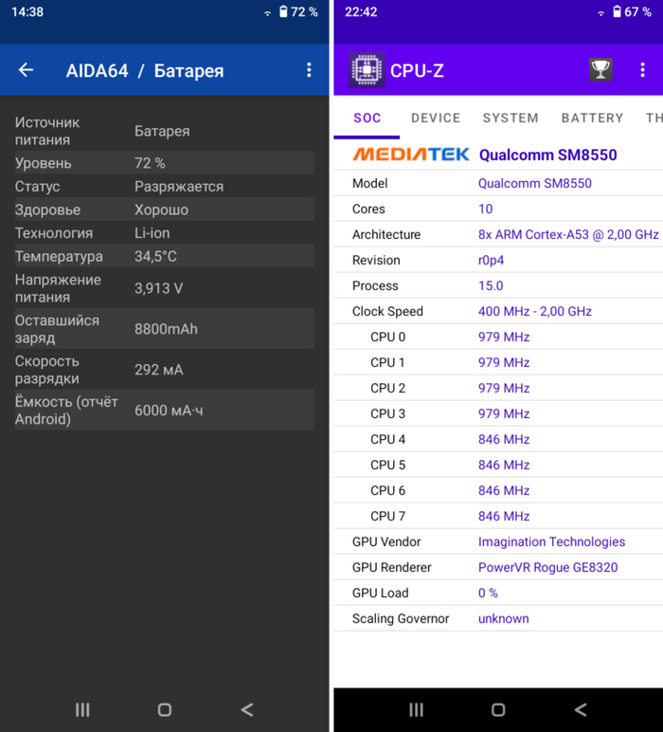The image size is (663, 732).
Task: Select the CPU 5 frequency row
Action: click(x=498, y=465)
